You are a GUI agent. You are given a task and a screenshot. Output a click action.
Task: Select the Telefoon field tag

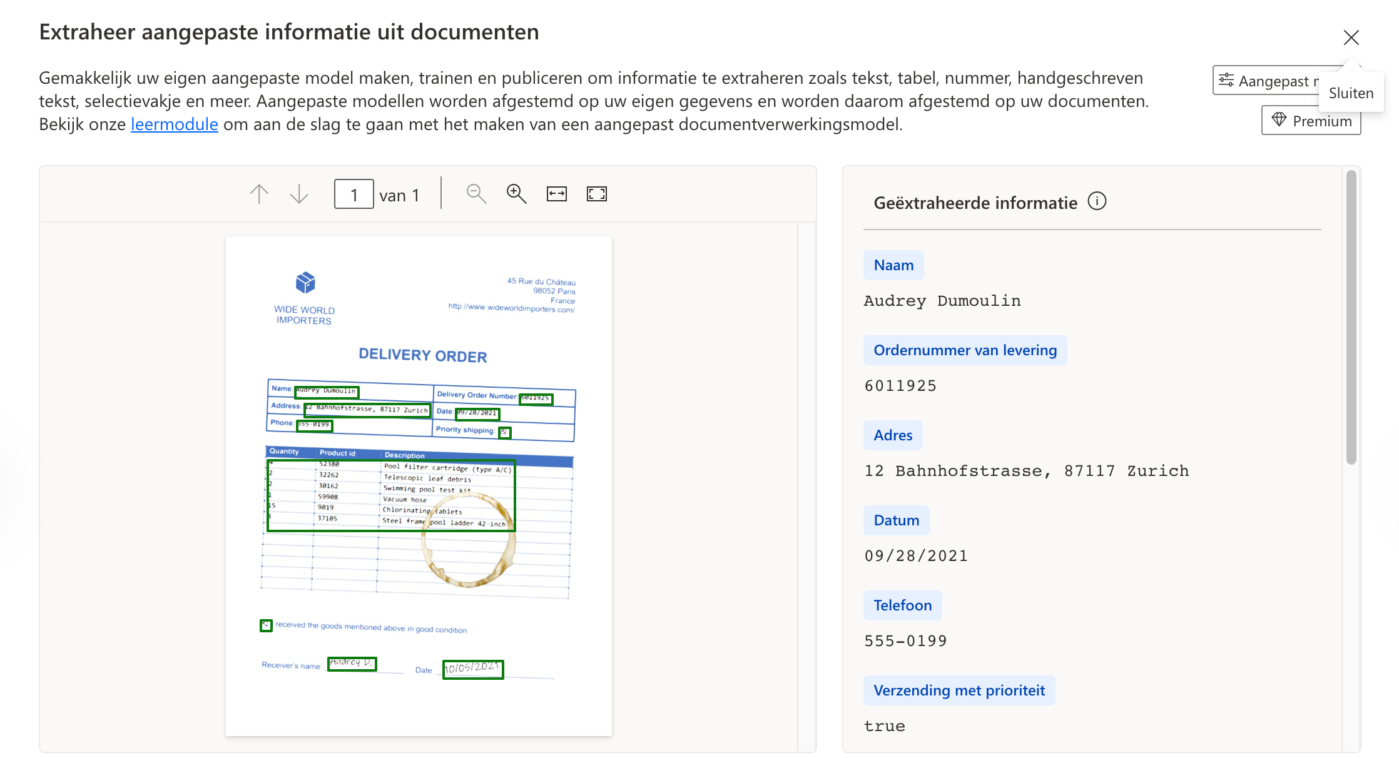[x=902, y=605]
